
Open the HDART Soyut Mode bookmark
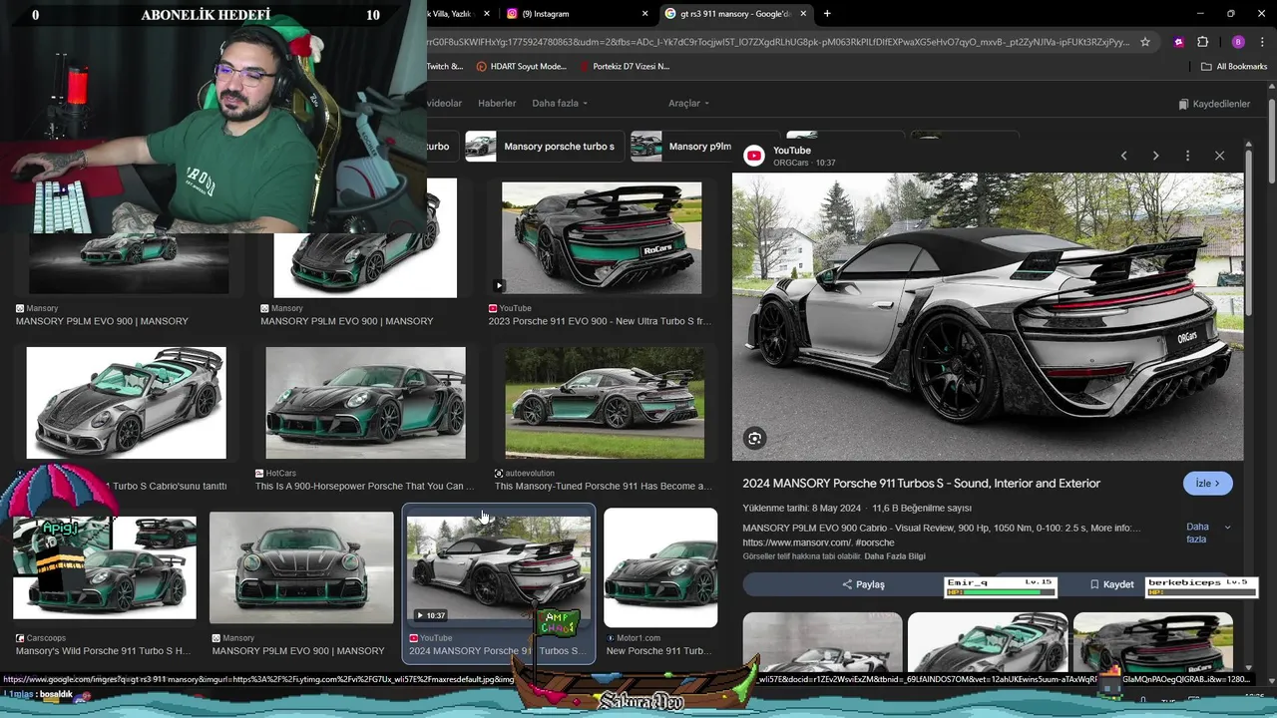point(521,67)
